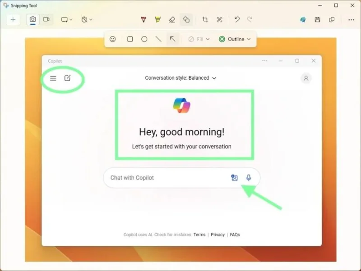Maximize the Snipping Tool window
361x271 pixels.
[336, 5]
